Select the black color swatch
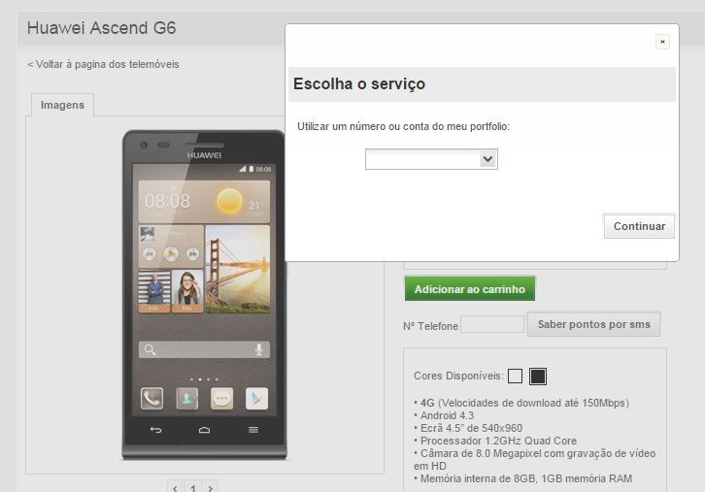 [x=538, y=377]
